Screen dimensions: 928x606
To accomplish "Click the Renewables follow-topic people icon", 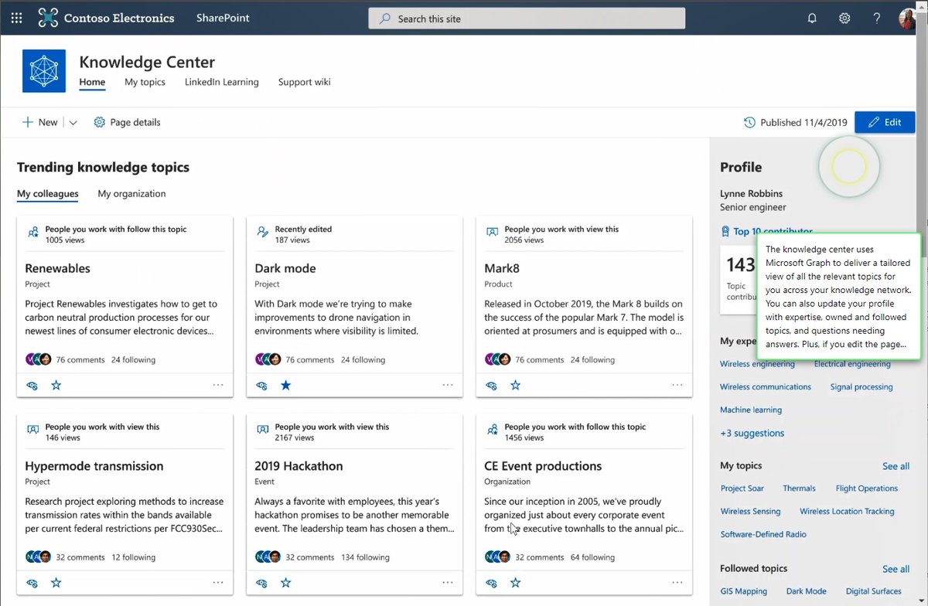I will click(32, 231).
